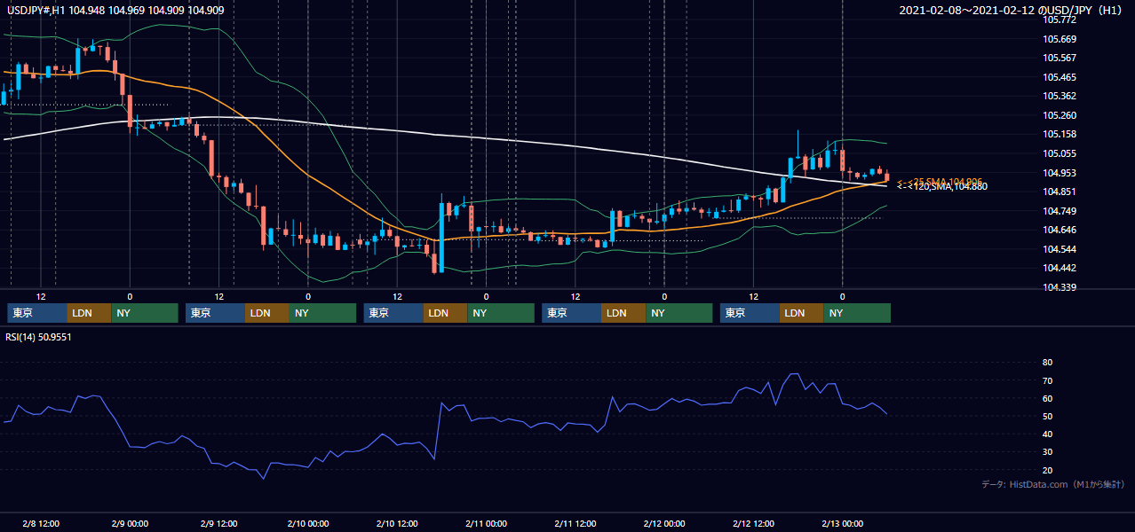This screenshot has width=1135, height=532.
Task: Click the RSI 60 level label
Action: point(1047,398)
